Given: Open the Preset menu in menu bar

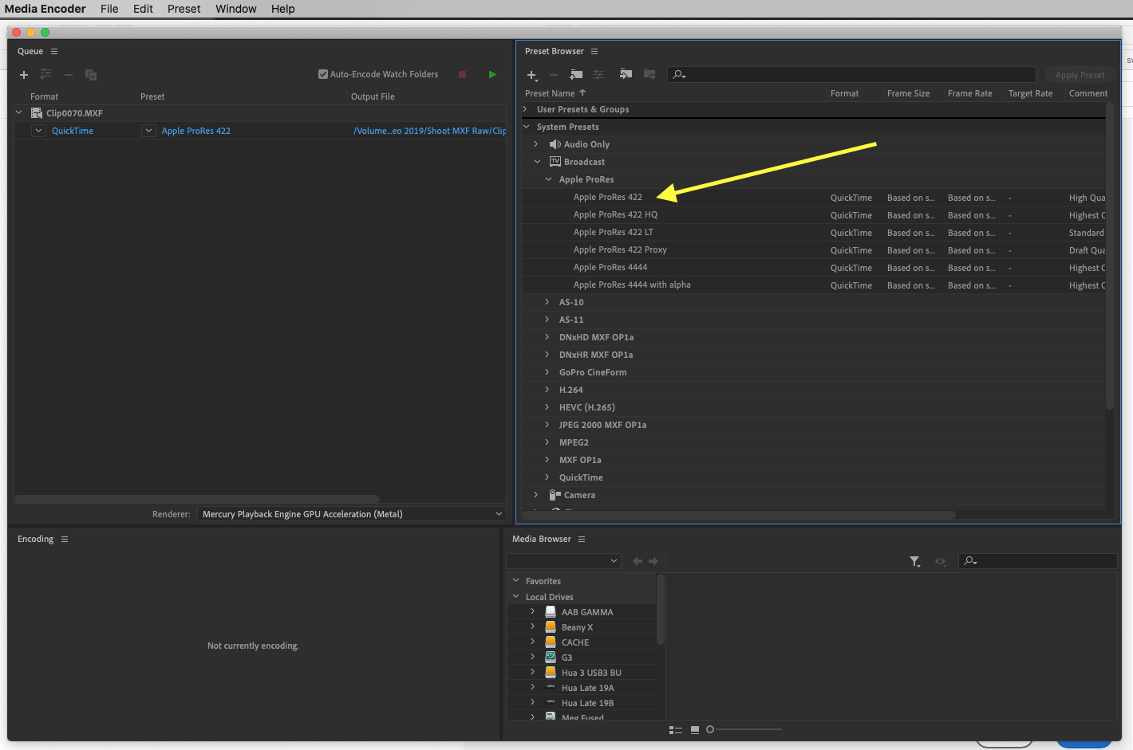Looking at the screenshot, I should 184,9.
